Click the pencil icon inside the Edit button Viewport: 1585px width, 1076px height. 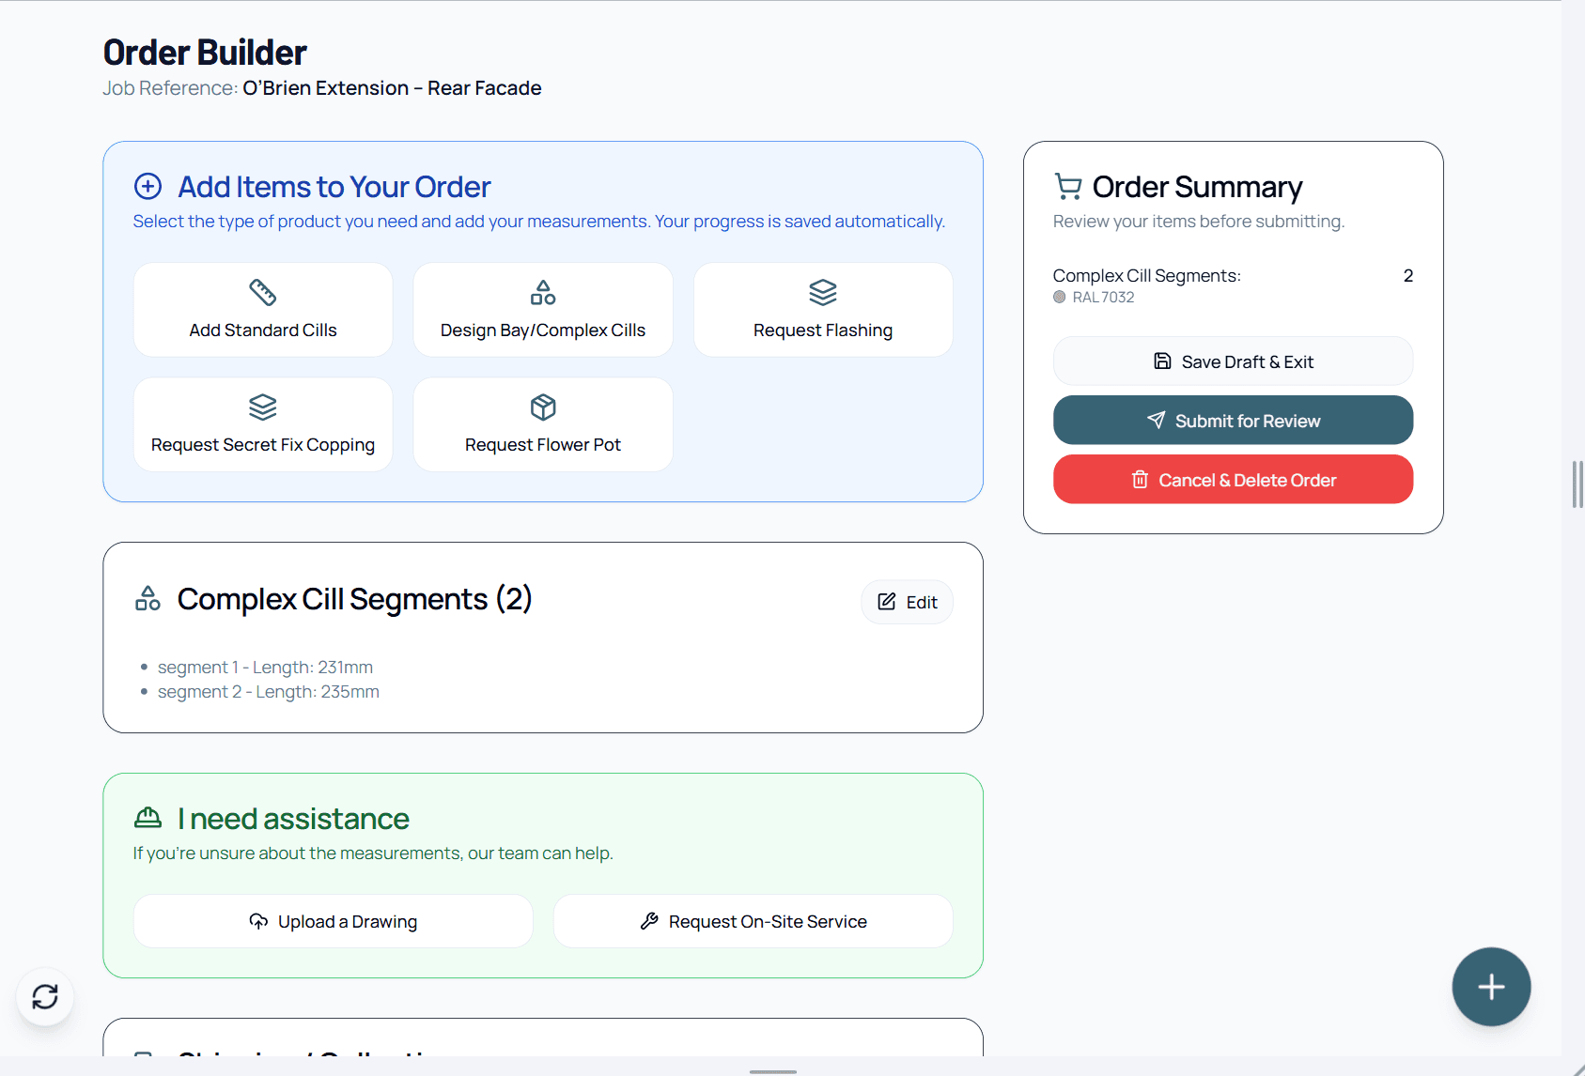coord(886,602)
